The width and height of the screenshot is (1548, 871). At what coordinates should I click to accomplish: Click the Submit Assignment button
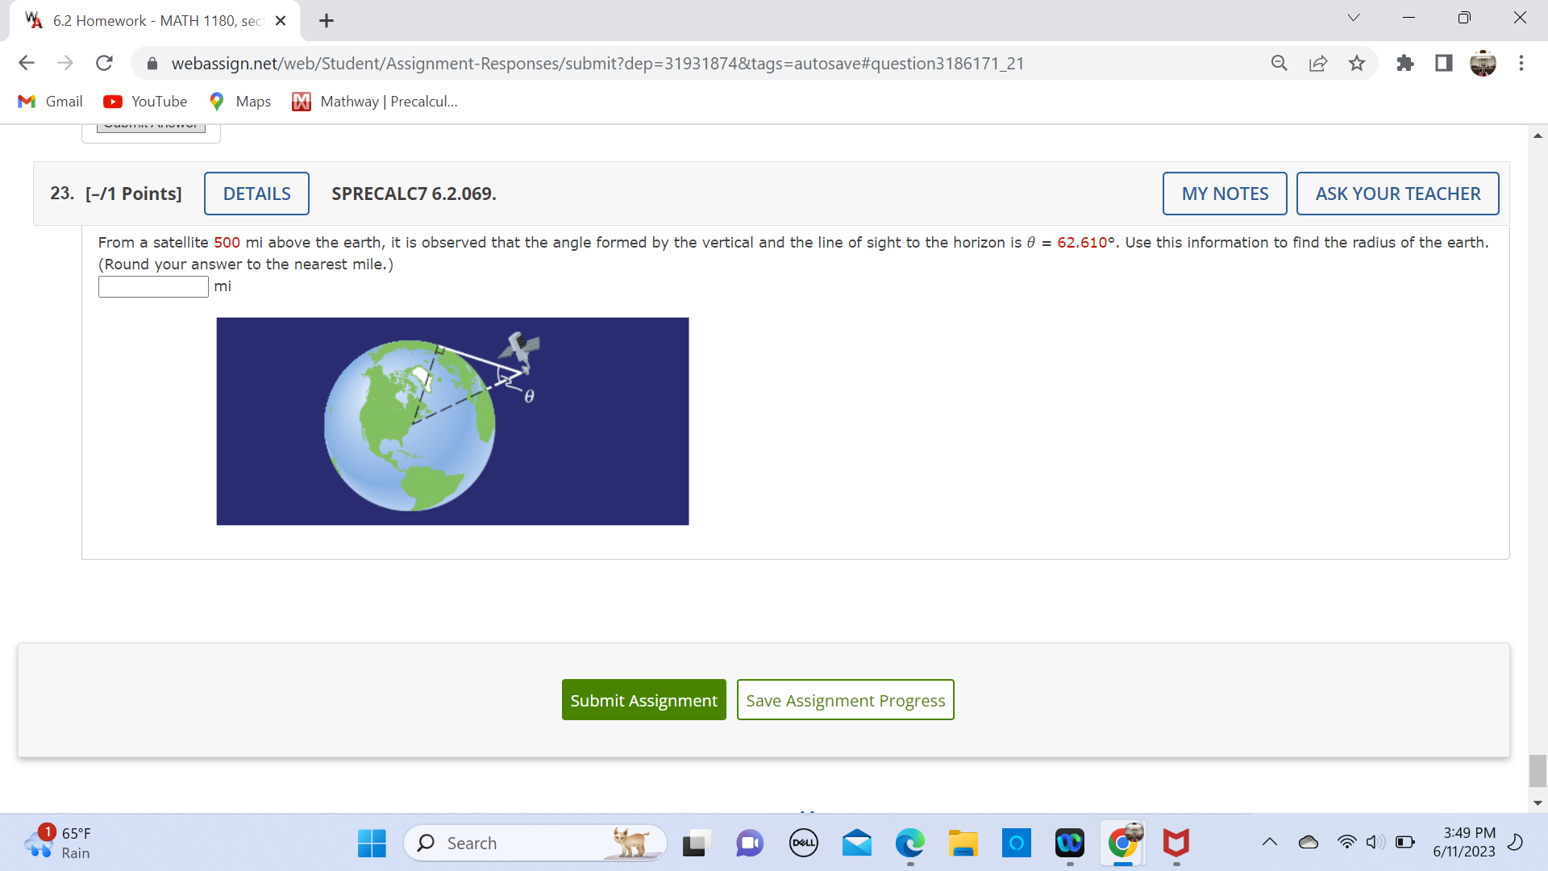click(x=643, y=699)
